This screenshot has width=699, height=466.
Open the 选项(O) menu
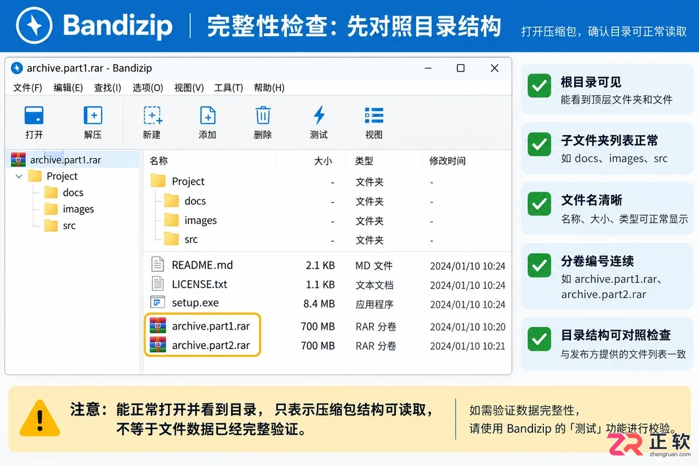click(148, 87)
